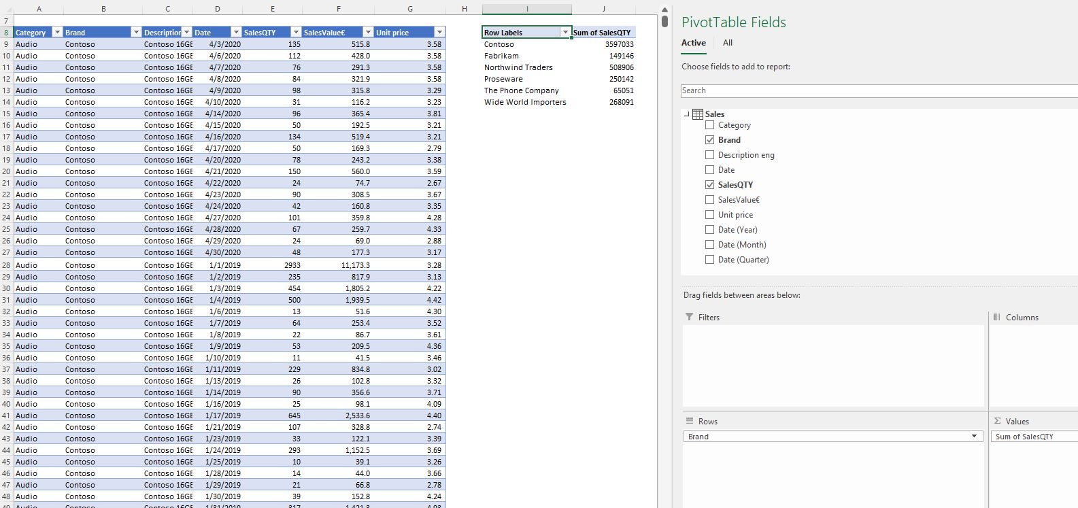This screenshot has width=1078, height=508.
Task: Check the Description eng field checkbox
Action: tap(710, 155)
